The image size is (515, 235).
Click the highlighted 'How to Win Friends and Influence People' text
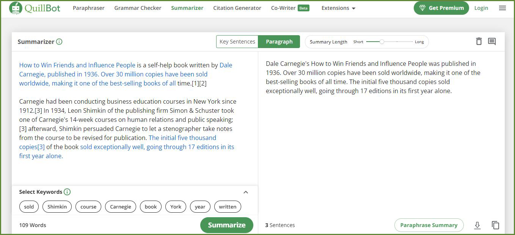point(77,65)
